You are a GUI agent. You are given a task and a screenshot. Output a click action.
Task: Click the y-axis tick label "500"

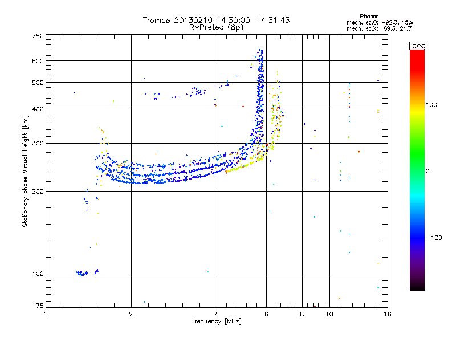[x=38, y=83]
